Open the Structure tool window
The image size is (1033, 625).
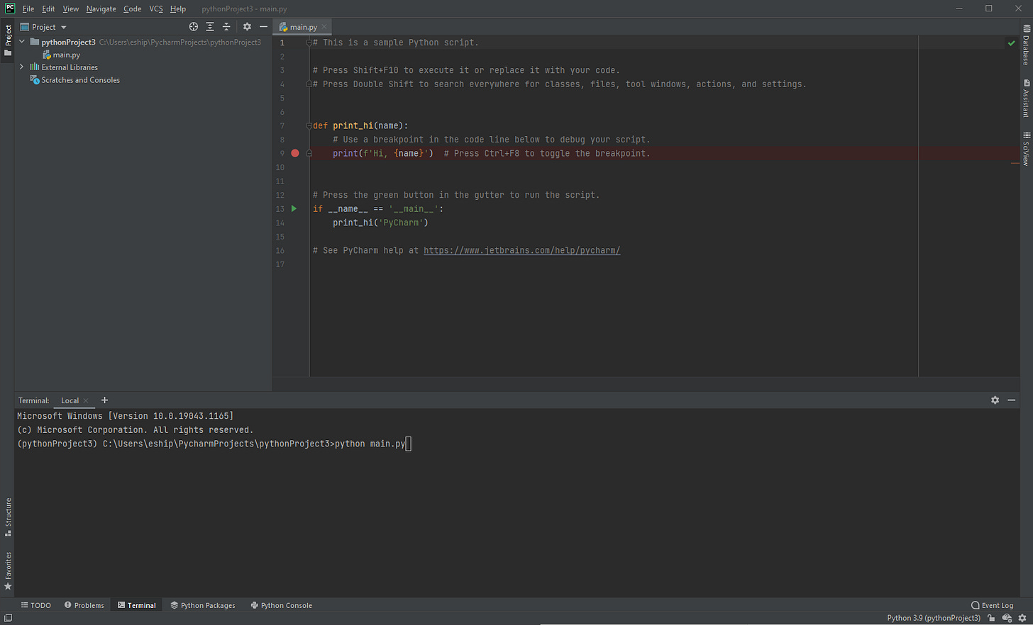(8, 517)
